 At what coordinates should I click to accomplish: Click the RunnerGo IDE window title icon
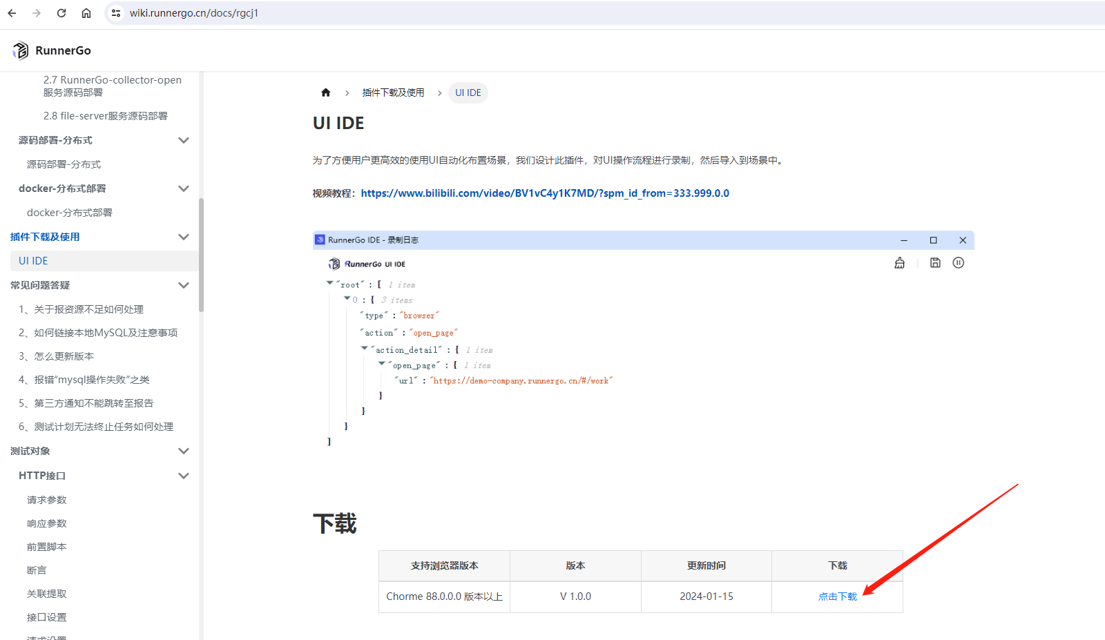(x=320, y=240)
